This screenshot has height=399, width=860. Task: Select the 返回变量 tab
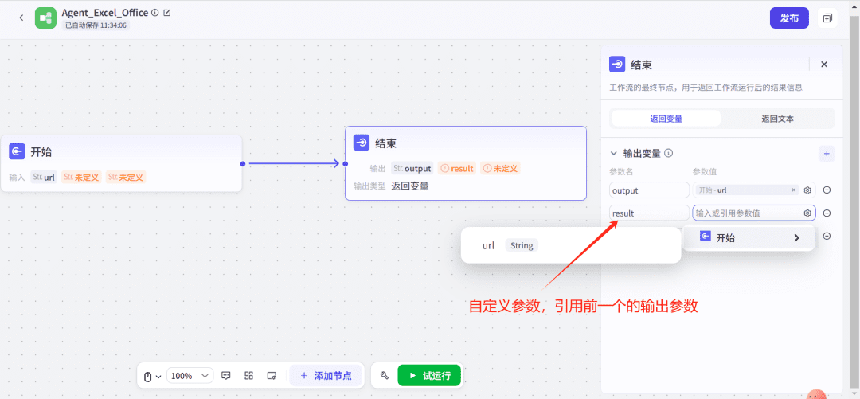[x=666, y=119]
